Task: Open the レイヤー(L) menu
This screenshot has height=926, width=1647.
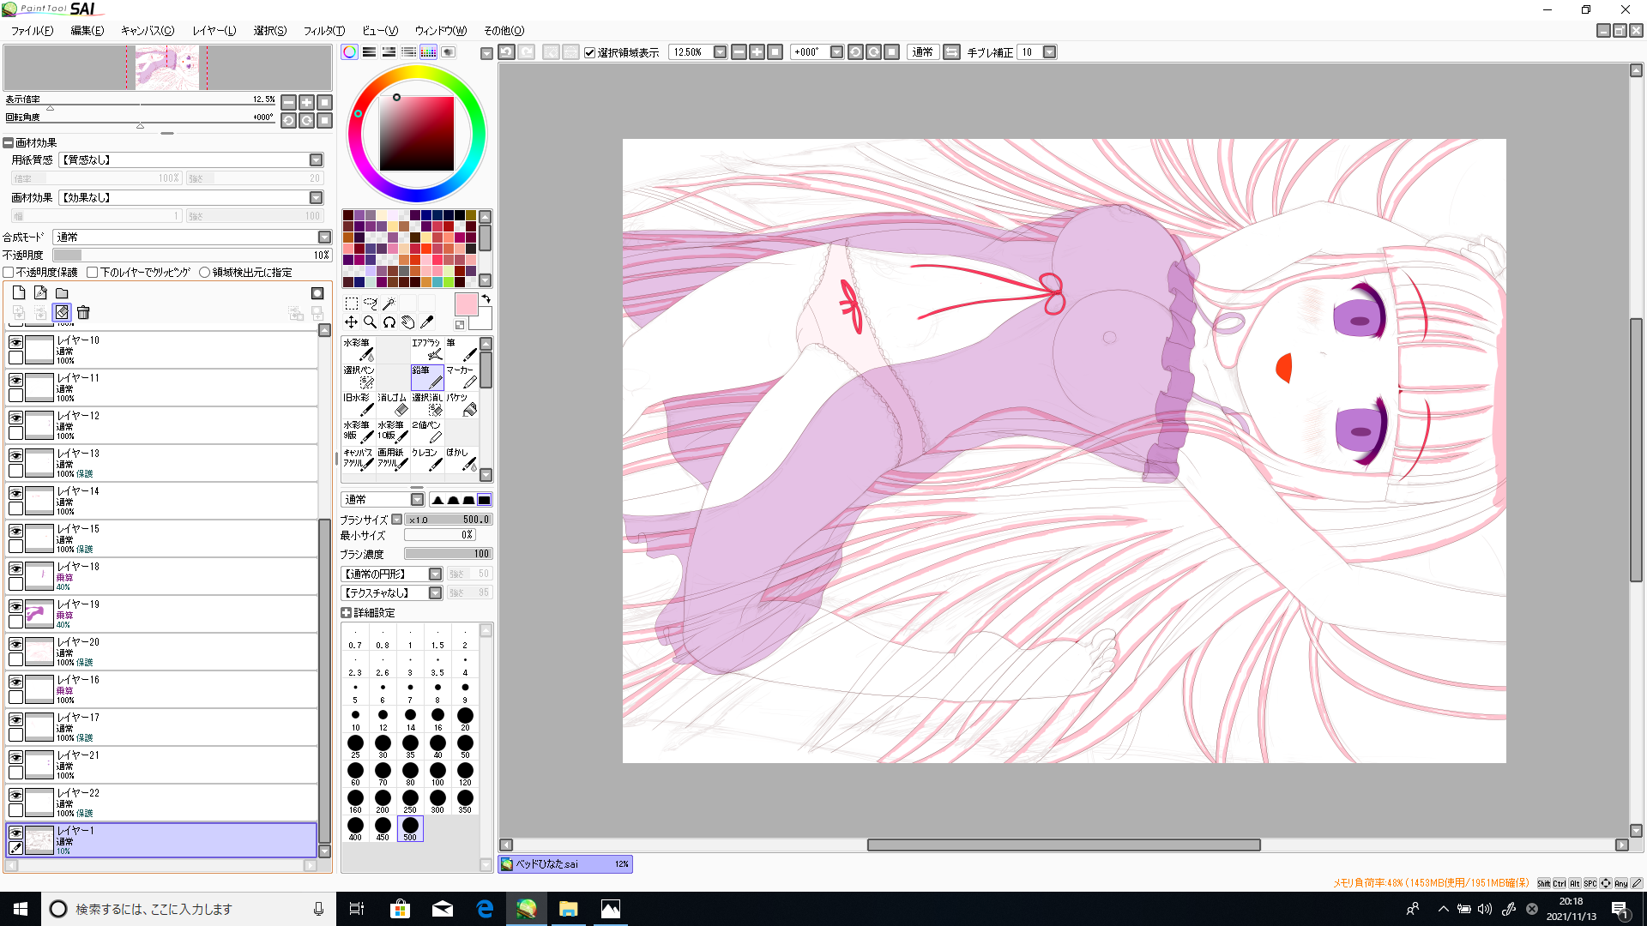Action: pyautogui.click(x=214, y=31)
